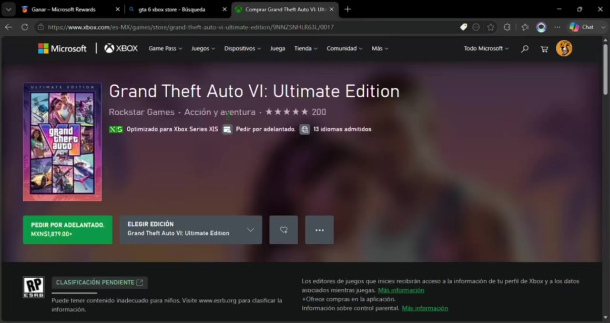The width and height of the screenshot is (610, 323).
Task: Switch to the gta 6 xbox store tab
Action: 172,10
